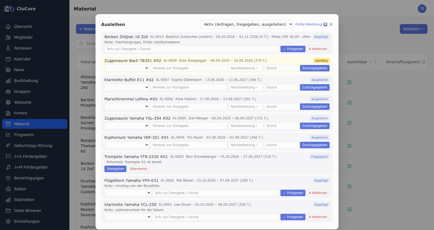Click the Webseite globe icon

coord(8,102)
